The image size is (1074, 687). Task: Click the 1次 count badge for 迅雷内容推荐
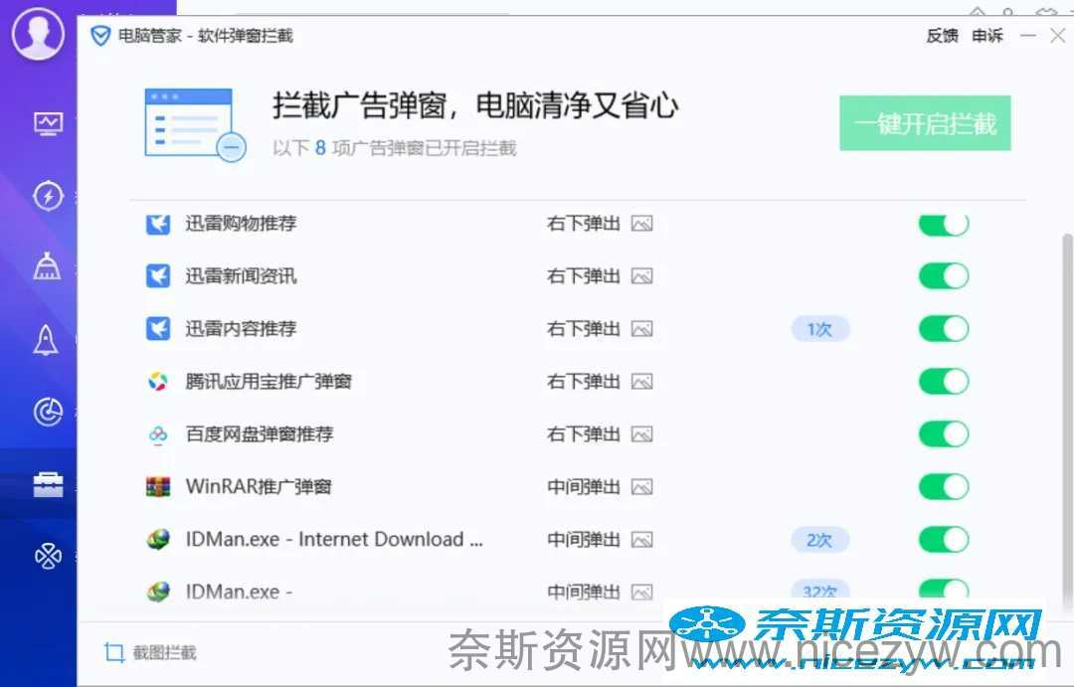tap(819, 329)
